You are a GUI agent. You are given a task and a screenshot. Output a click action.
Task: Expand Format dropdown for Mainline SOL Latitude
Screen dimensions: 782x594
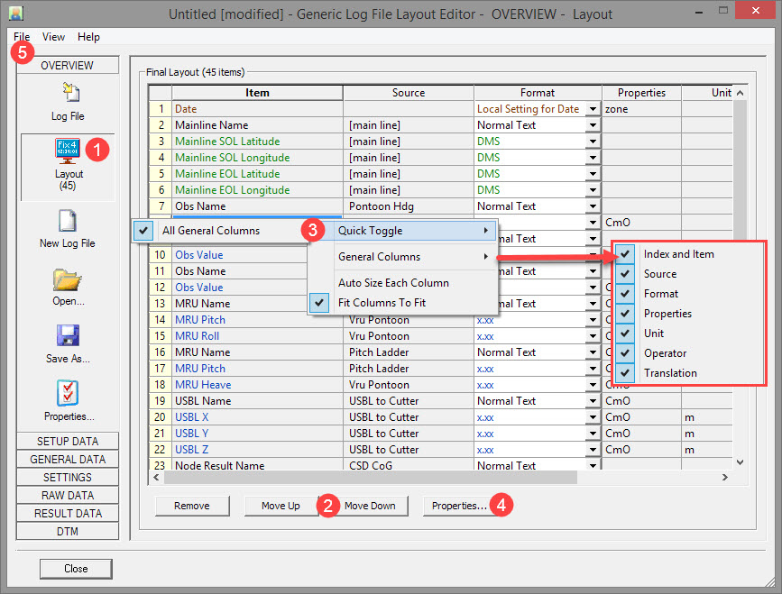(593, 142)
